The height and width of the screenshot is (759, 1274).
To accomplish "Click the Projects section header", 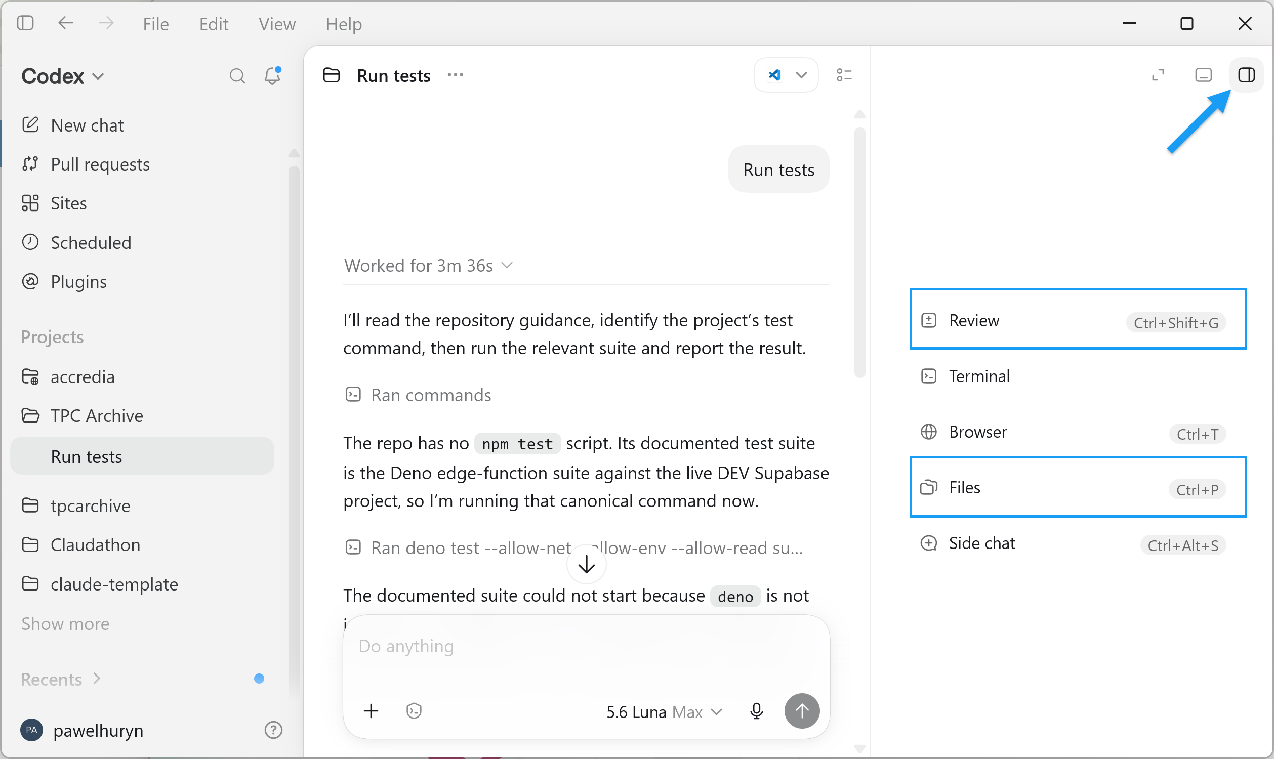I will tap(52, 337).
